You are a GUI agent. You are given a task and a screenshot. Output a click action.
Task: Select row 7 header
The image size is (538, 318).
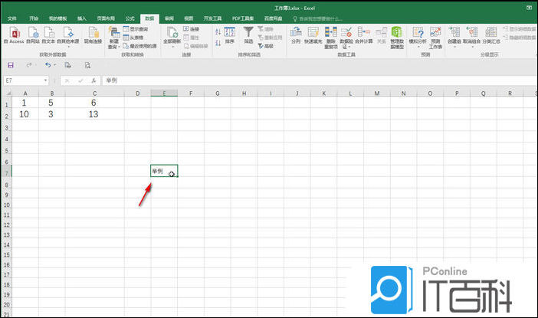pyautogui.click(x=6, y=171)
